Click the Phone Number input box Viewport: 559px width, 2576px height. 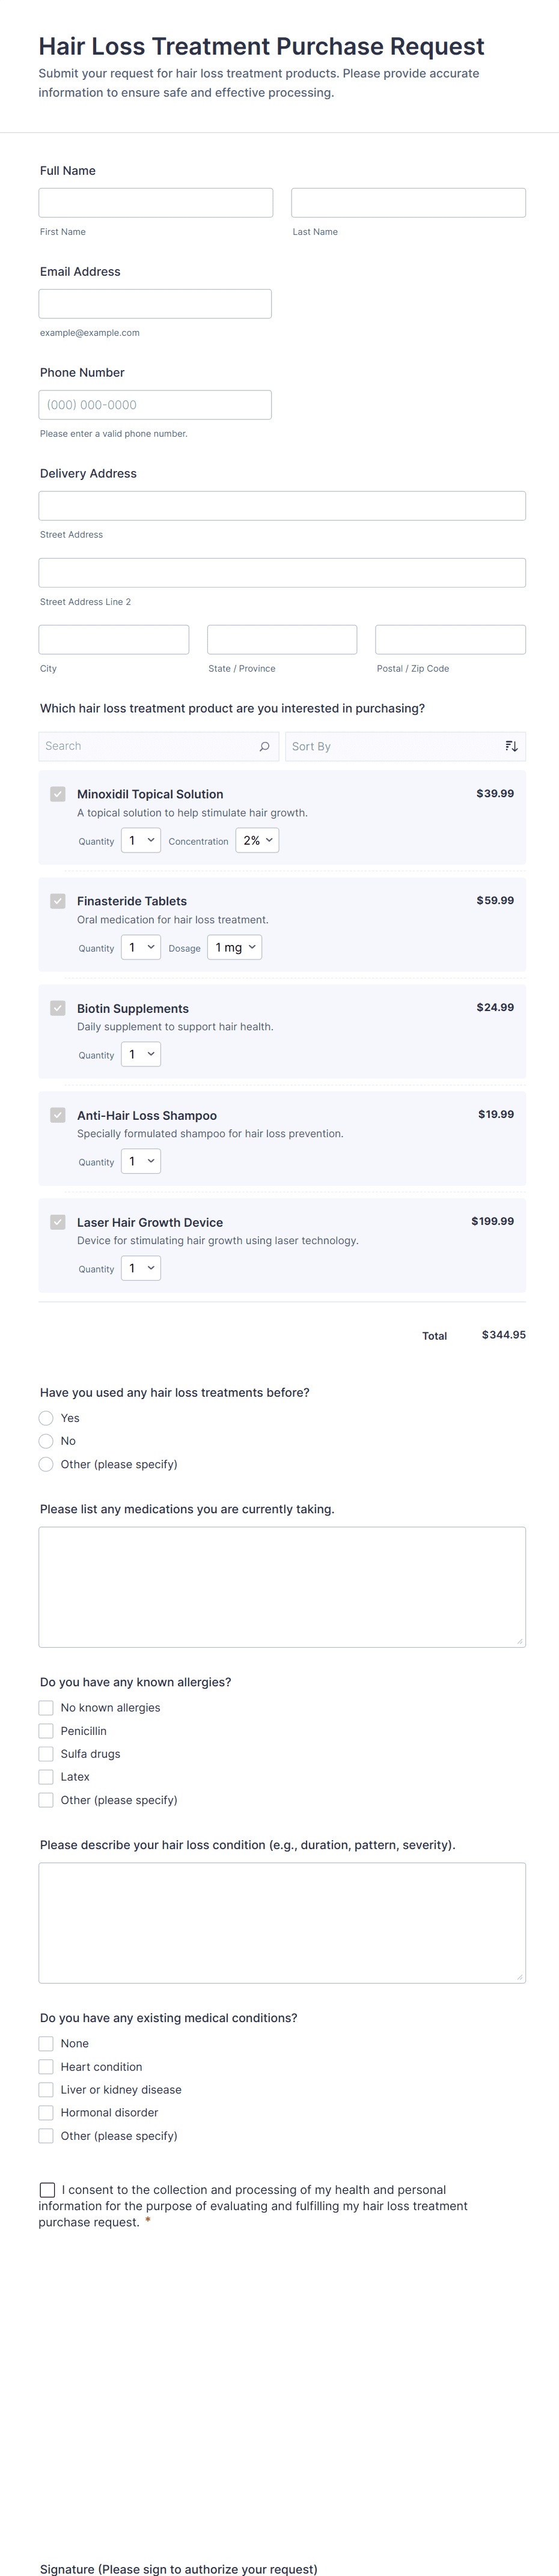[155, 405]
